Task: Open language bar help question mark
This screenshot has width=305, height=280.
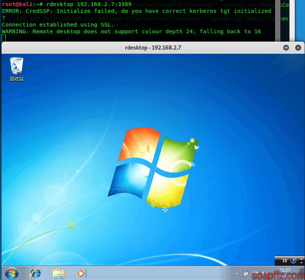Action: tap(293, 261)
